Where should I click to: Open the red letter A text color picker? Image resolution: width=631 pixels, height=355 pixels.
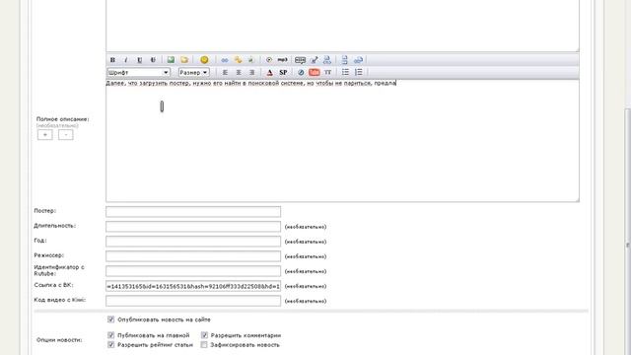(x=269, y=72)
